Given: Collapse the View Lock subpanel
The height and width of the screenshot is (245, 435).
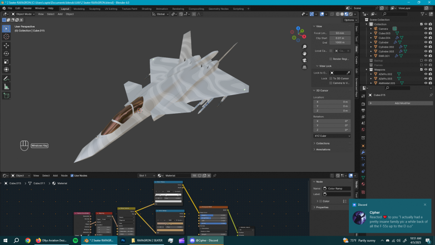Looking at the screenshot, I should (x=325, y=66).
